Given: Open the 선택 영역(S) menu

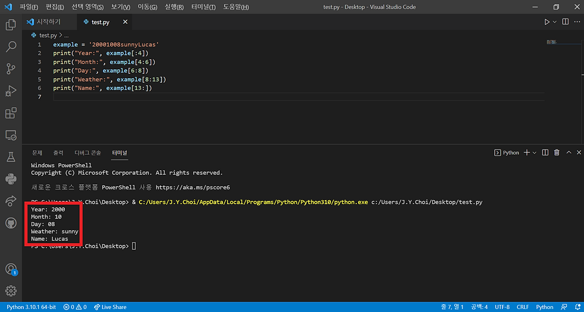Looking at the screenshot, I should pyautogui.click(x=88, y=7).
